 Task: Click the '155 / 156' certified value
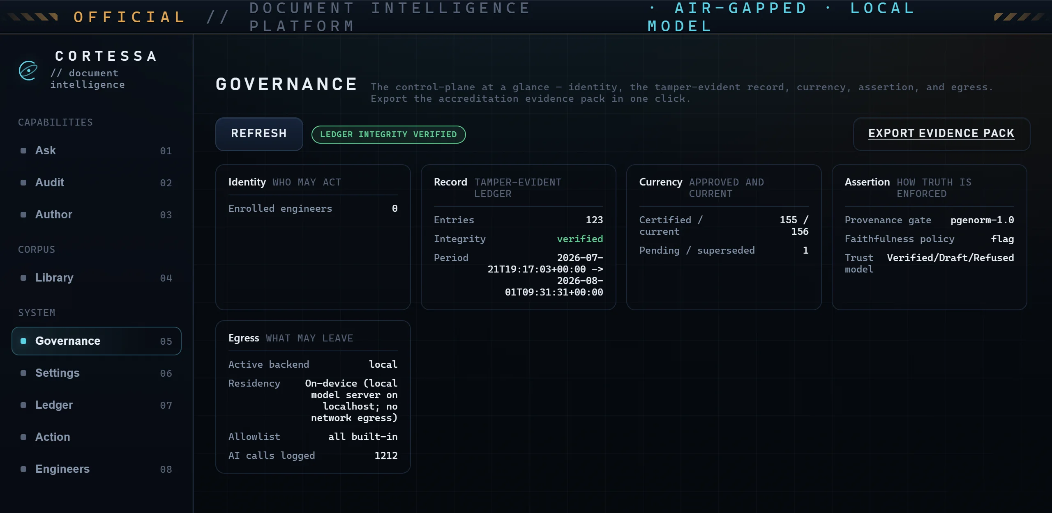click(794, 226)
